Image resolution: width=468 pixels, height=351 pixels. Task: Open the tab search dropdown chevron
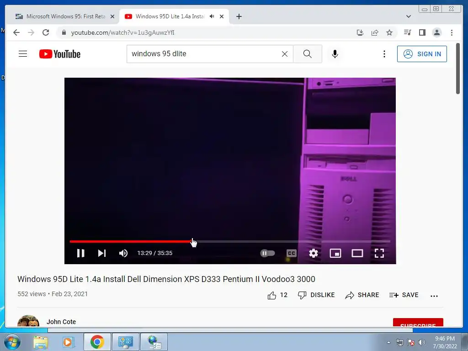[x=409, y=16]
